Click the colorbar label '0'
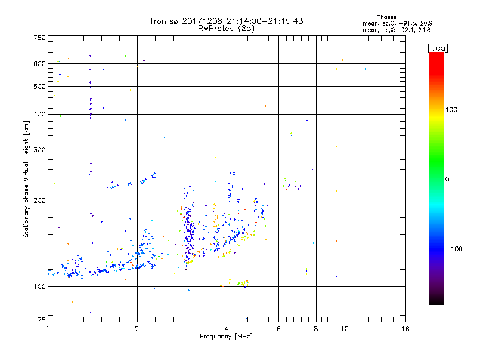This screenshot has height=358, width=477. tap(447, 180)
